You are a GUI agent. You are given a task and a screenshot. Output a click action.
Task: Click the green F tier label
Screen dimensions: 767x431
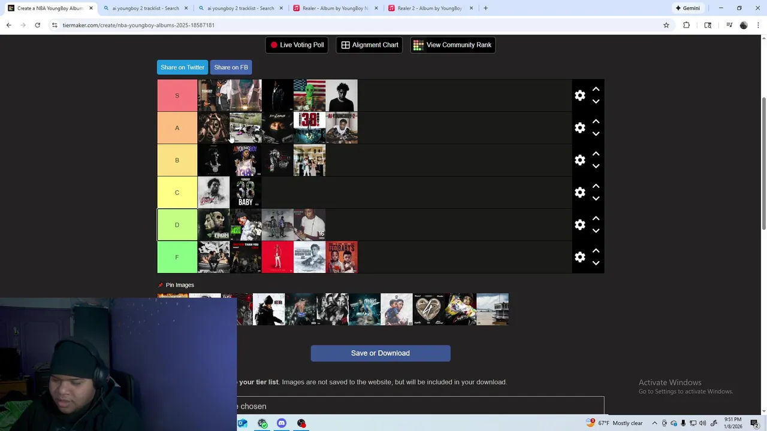point(177,257)
